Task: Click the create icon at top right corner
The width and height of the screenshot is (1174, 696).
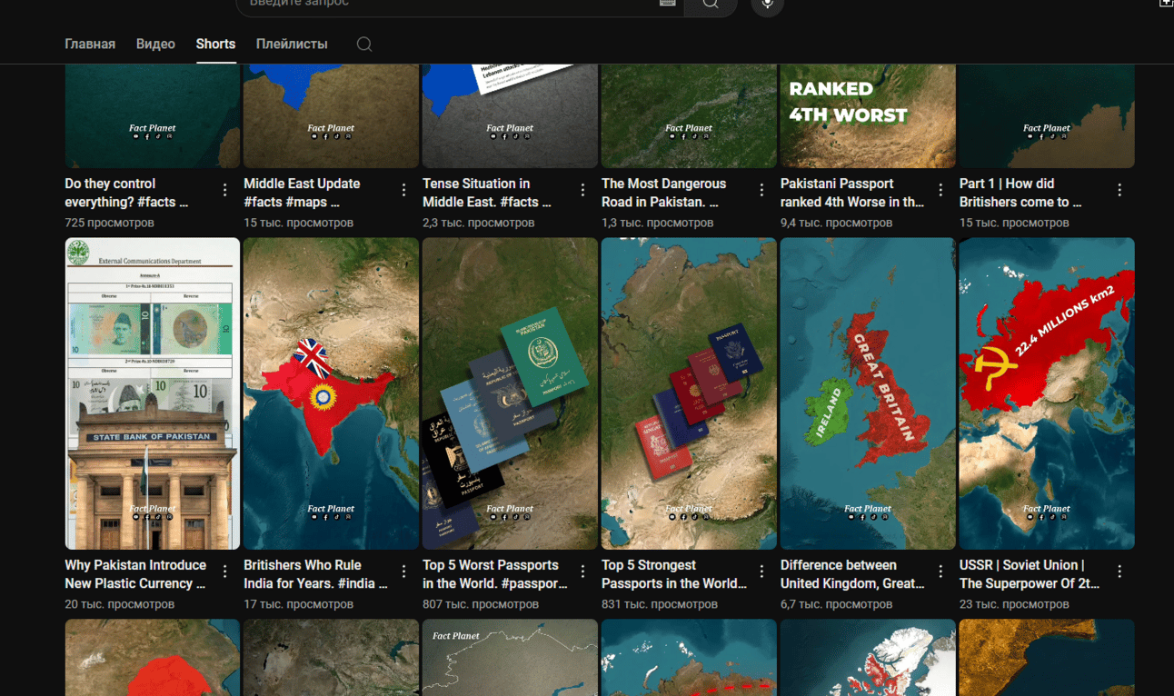Action: (x=1167, y=3)
